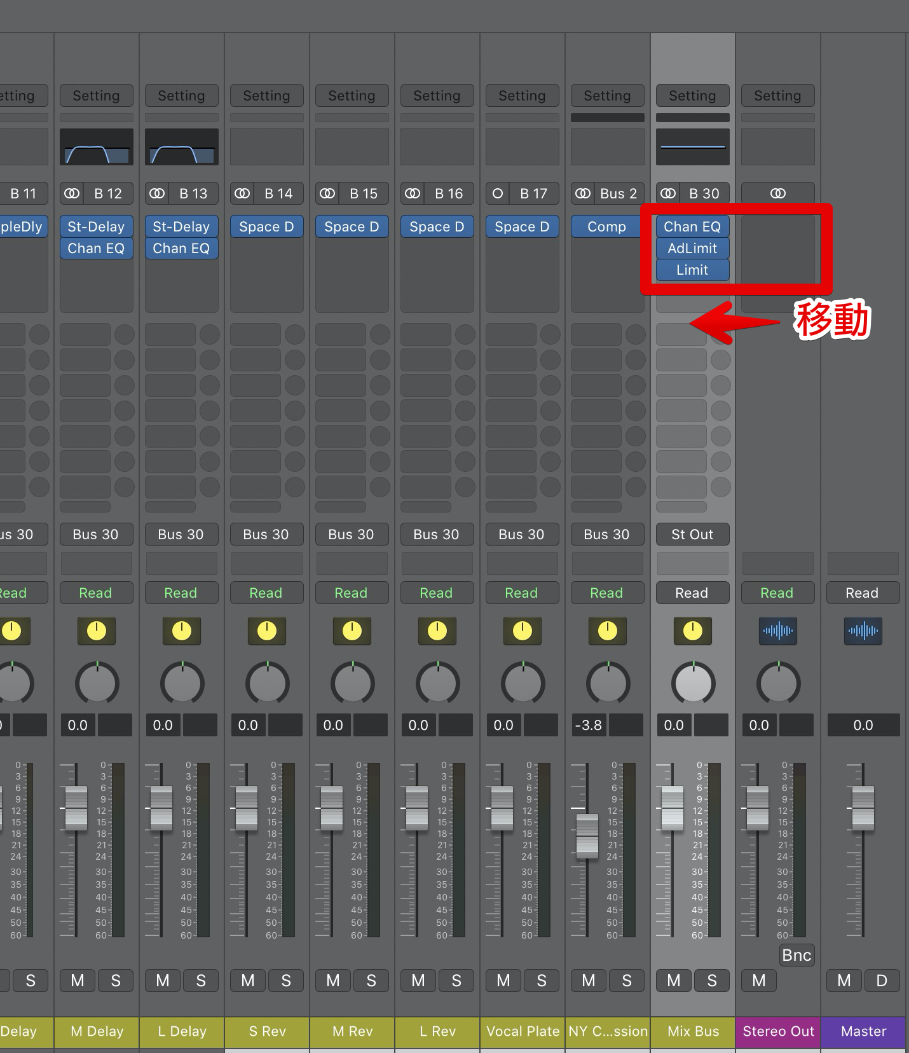The image size is (909, 1053).
Task: Open the EQ thumbnail on M Delay strip
Action: [97, 148]
